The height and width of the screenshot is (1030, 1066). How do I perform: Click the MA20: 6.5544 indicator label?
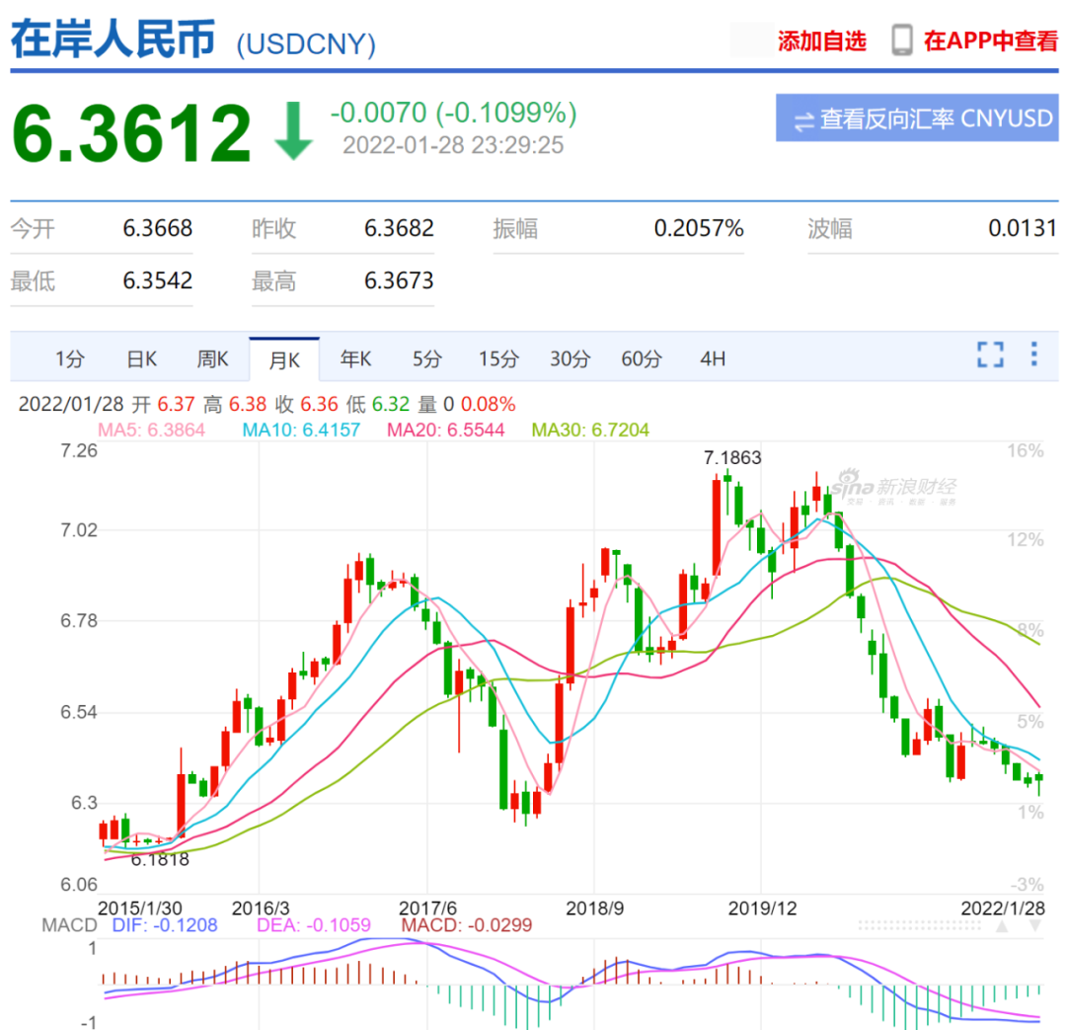click(445, 430)
